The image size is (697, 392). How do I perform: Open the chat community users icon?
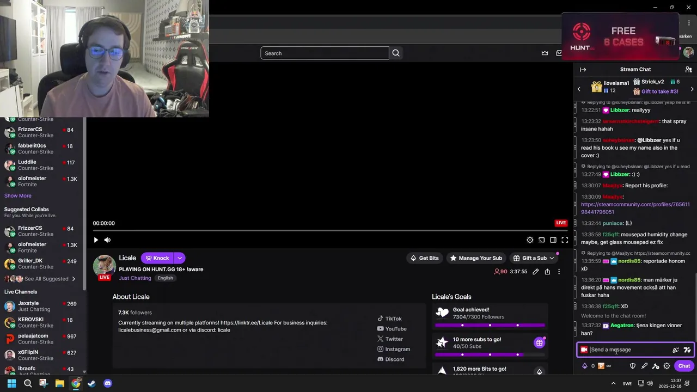pyautogui.click(x=688, y=70)
